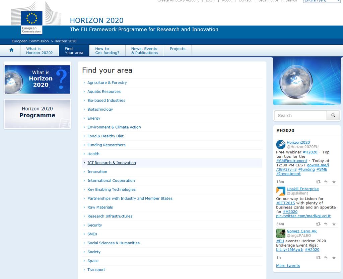
Task: Click the More tweets link
Action: (x=288, y=266)
